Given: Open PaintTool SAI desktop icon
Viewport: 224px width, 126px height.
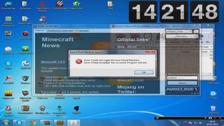Looking at the screenshot, I should (x=25, y=50).
